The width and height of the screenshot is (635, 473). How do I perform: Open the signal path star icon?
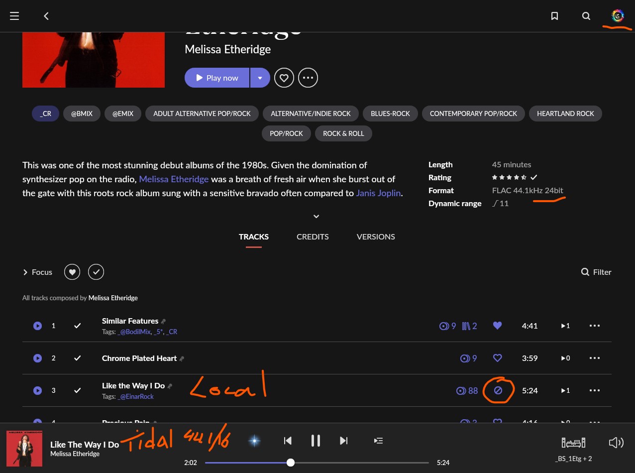point(254,441)
